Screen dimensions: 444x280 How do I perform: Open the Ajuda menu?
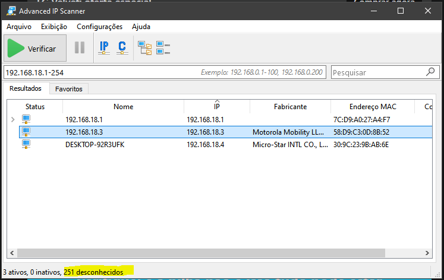point(141,27)
